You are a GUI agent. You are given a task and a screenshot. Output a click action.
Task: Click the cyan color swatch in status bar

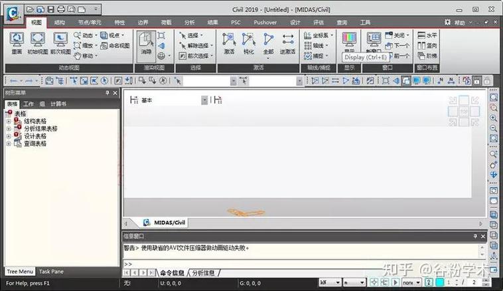(440, 282)
